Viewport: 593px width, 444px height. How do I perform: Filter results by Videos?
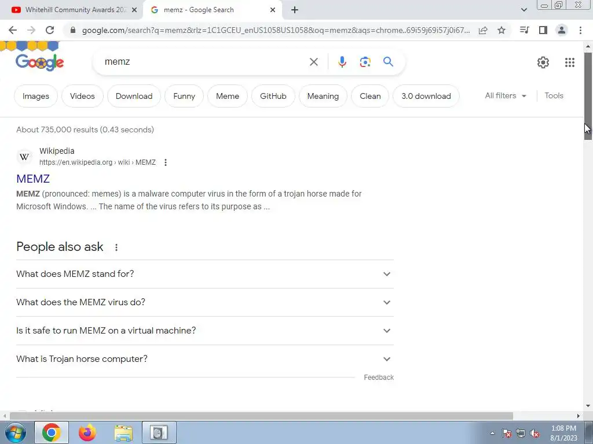pyautogui.click(x=82, y=96)
